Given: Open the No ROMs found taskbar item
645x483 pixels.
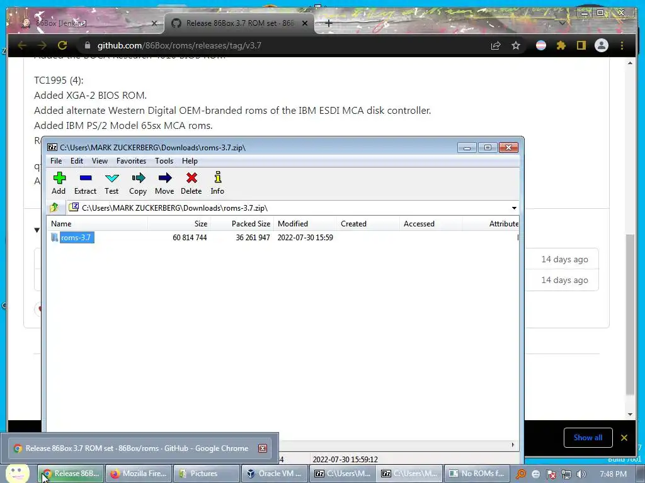Looking at the screenshot, I should (x=477, y=474).
